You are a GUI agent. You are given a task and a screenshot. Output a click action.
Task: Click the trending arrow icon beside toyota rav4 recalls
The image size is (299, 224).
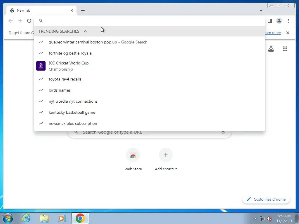pyautogui.click(x=41, y=79)
